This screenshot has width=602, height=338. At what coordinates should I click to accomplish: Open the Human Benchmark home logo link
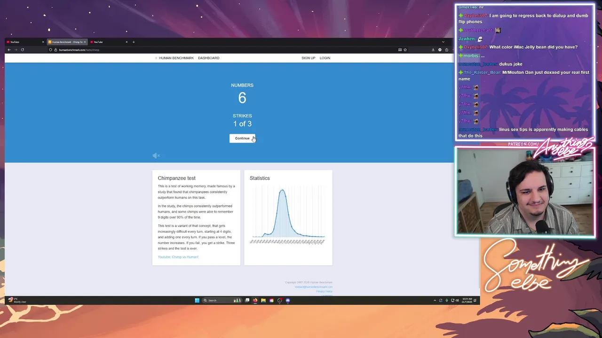tap(174, 58)
